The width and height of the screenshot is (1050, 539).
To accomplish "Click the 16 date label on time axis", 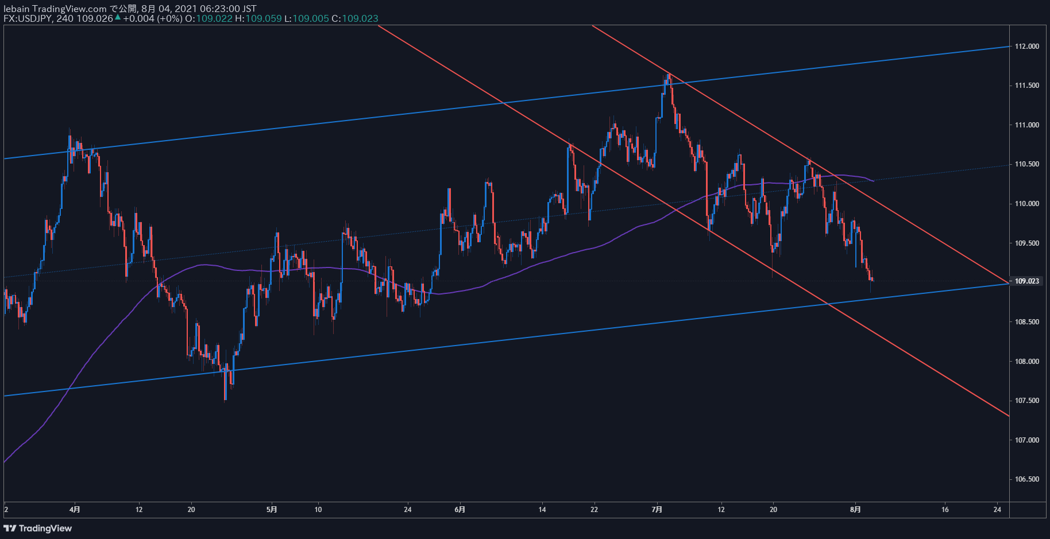I will (945, 510).
